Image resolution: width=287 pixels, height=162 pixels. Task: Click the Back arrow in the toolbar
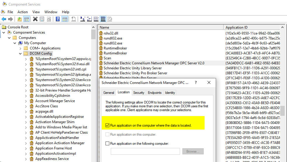coord(4,19)
